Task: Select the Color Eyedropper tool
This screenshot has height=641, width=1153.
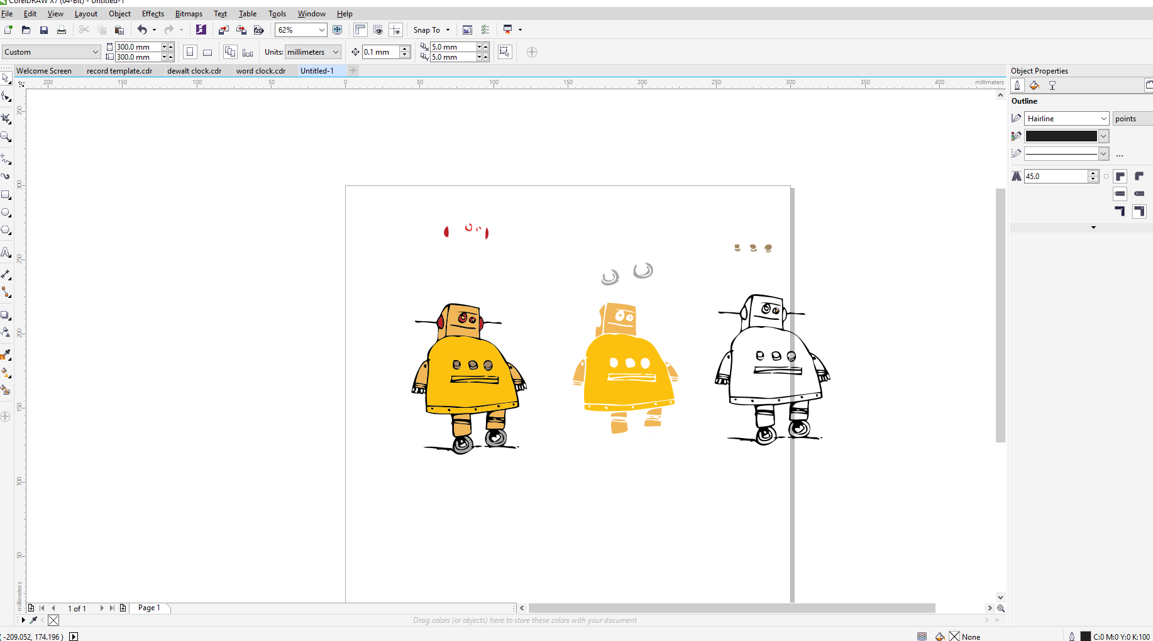Action: [x=6, y=355]
